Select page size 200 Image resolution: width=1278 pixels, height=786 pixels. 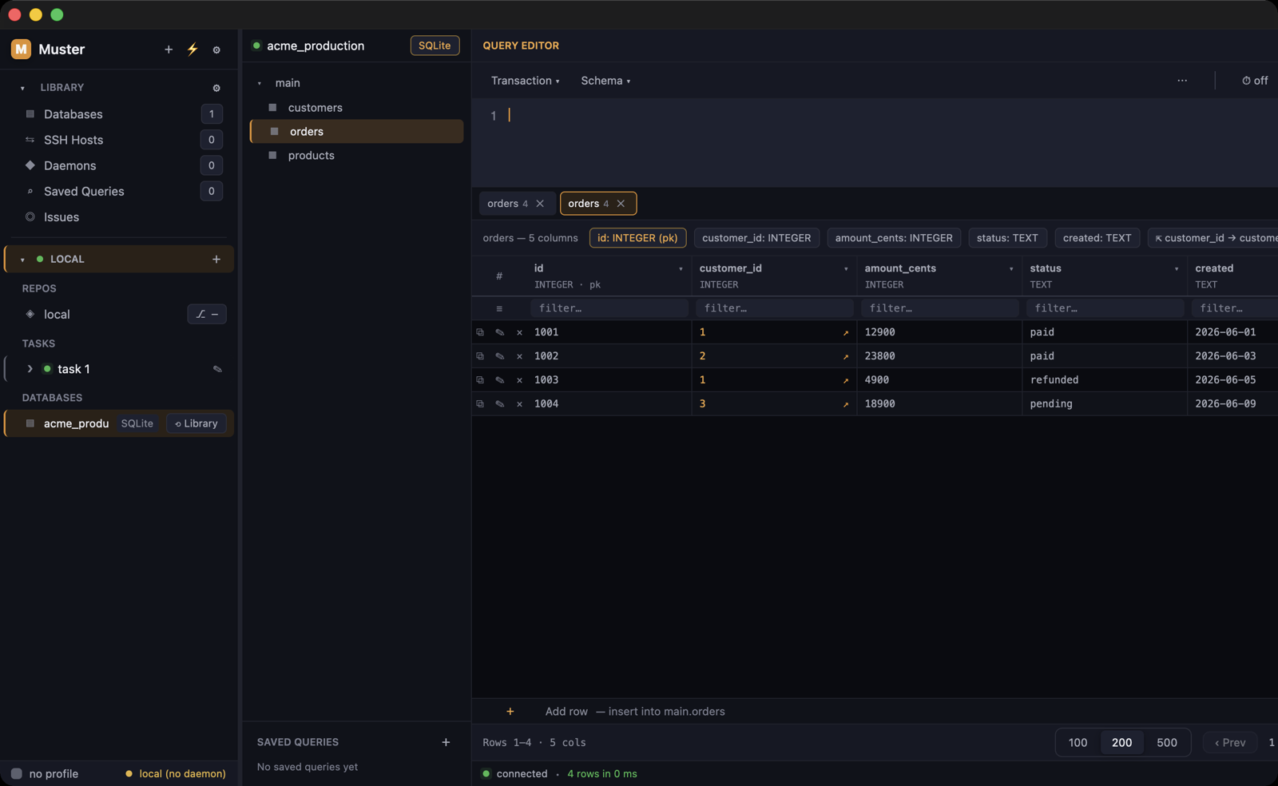pos(1121,743)
